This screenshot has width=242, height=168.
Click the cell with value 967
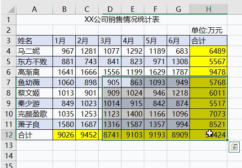point(64,51)
